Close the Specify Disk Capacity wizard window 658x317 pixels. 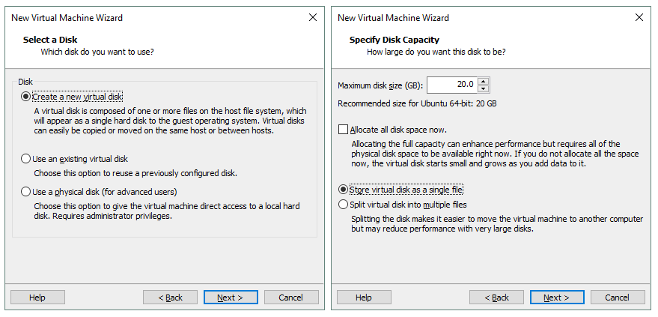[639, 17]
